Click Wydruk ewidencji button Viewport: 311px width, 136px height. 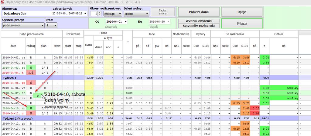click(199, 21)
